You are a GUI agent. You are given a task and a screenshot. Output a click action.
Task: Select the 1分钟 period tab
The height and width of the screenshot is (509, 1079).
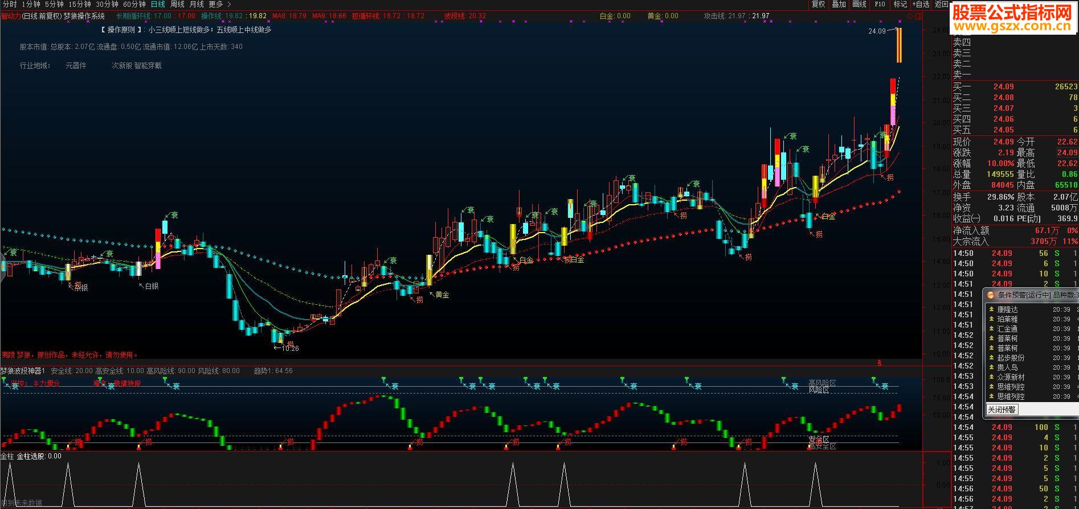click(x=31, y=5)
